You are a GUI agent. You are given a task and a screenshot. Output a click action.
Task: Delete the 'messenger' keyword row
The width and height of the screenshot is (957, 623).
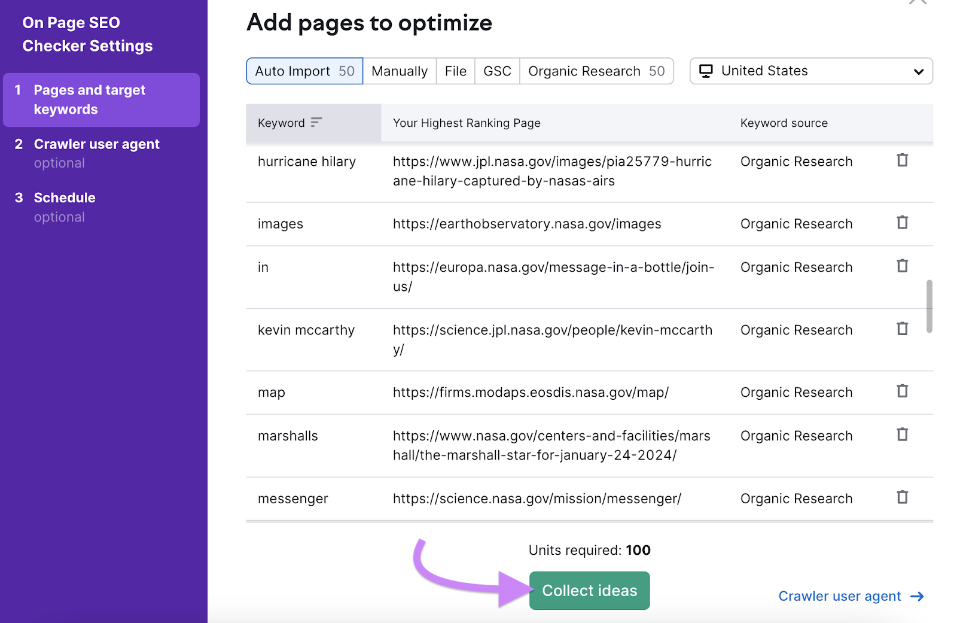pos(902,497)
